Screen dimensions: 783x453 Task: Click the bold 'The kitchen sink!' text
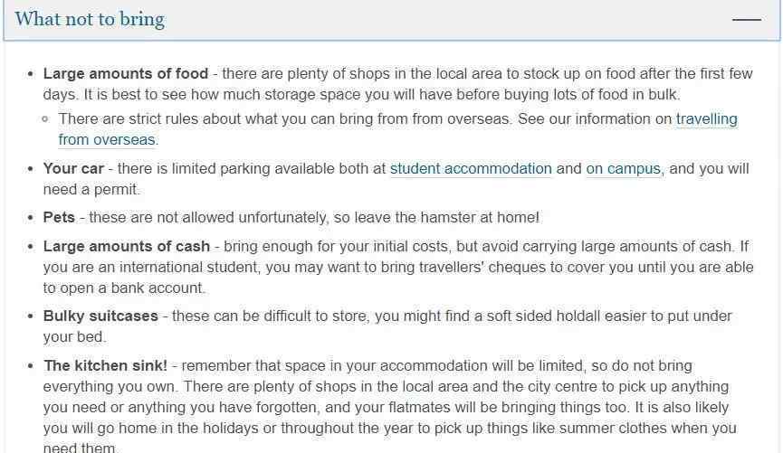click(105, 365)
